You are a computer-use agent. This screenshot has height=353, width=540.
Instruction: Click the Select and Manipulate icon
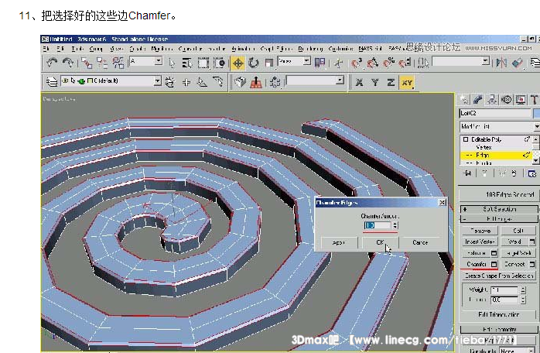338,63
